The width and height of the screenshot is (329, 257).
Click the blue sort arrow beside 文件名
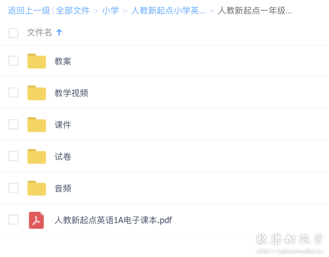59,32
